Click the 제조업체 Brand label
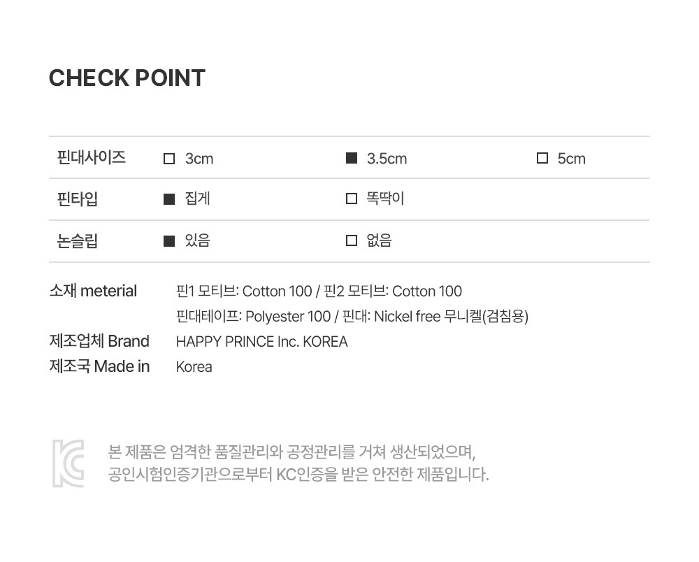Viewport: 699px width, 562px height. click(x=99, y=342)
